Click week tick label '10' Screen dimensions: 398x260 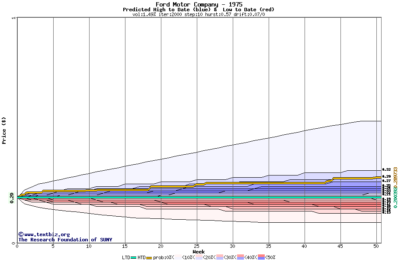coord(89,246)
